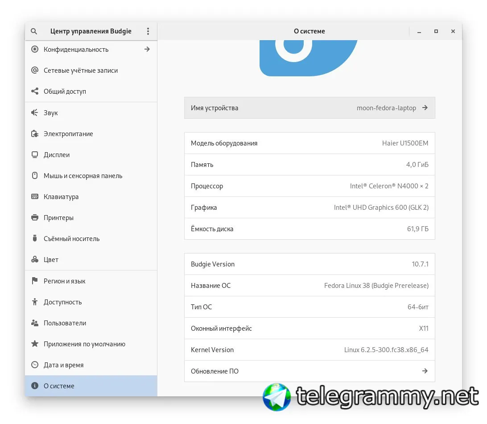This screenshot has height=424, width=487.
Task: Select Клавиатура settings
Action: (x=91, y=197)
